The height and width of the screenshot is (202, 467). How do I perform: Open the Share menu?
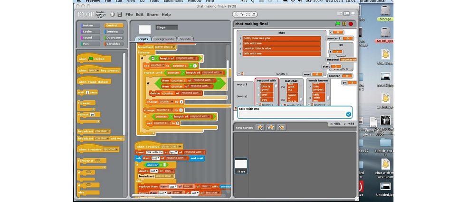point(152,15)
